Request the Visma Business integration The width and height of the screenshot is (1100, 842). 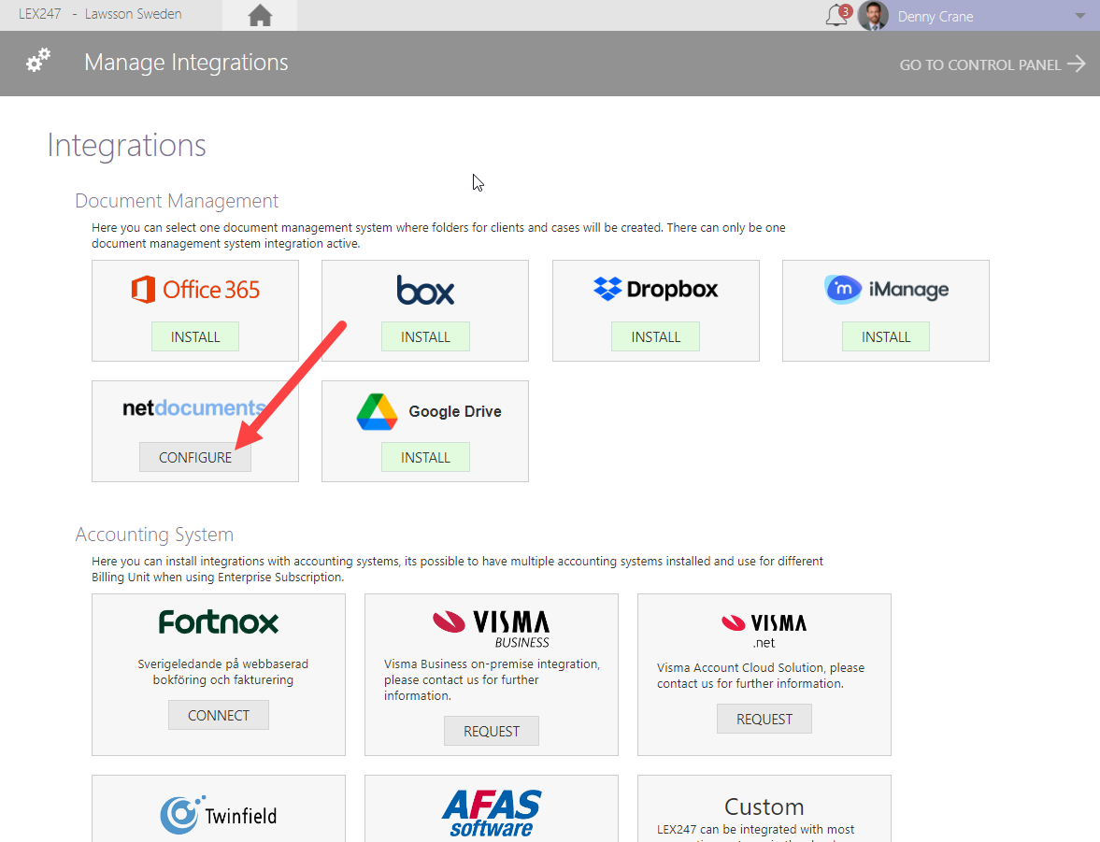(x=491, y=731)
